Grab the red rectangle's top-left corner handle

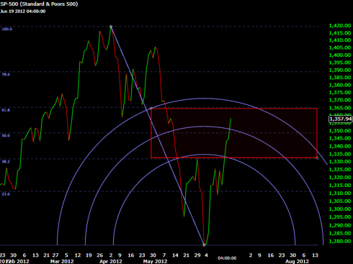pyautogui.click(x=151, y=109)
